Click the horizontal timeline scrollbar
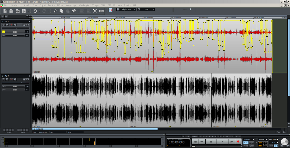 tap(95, 129)
